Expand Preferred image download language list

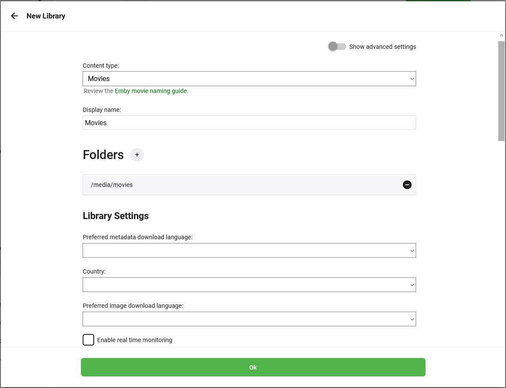point(249,319)
